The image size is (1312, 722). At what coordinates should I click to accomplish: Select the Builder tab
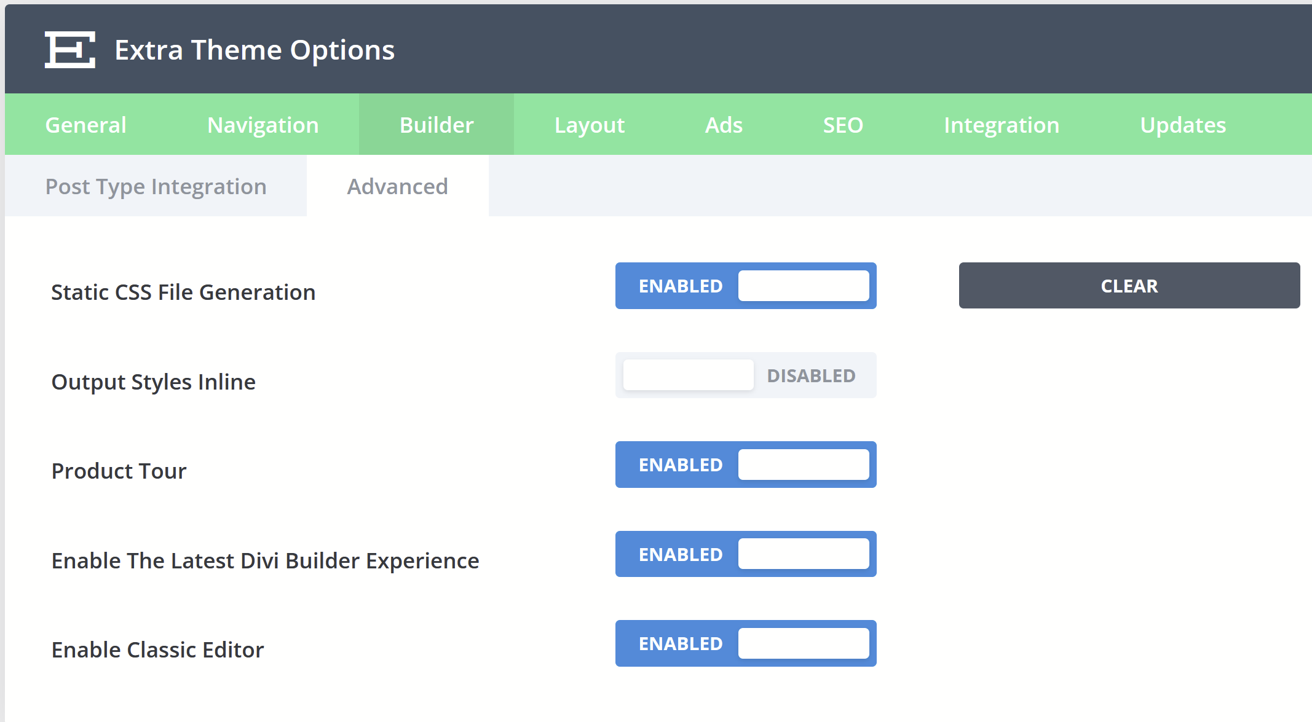(x=437, y=125)
